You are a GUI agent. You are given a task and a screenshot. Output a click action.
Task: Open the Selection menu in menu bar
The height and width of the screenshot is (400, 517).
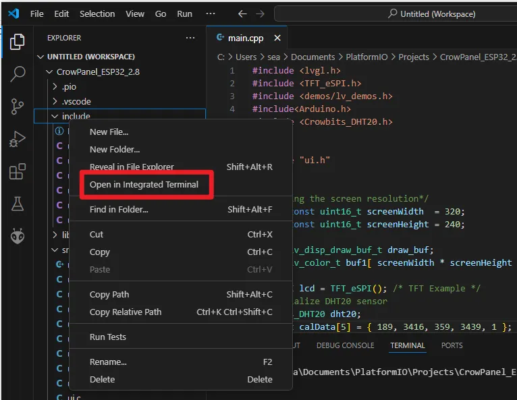97,13
